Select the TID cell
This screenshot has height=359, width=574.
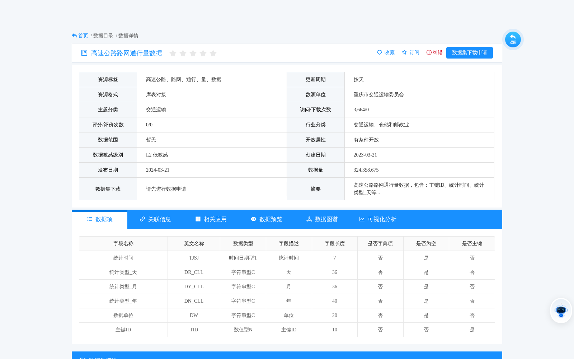point(194,330)
